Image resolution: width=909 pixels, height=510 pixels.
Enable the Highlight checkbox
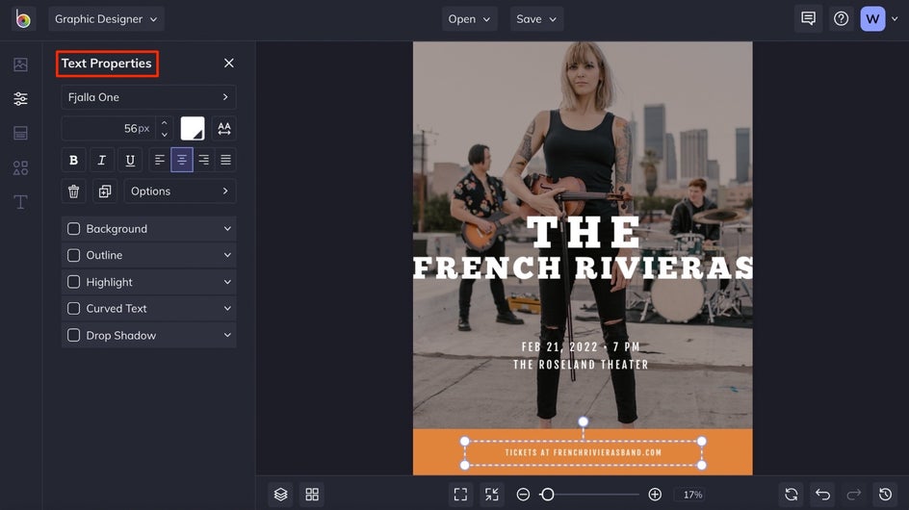73,282
